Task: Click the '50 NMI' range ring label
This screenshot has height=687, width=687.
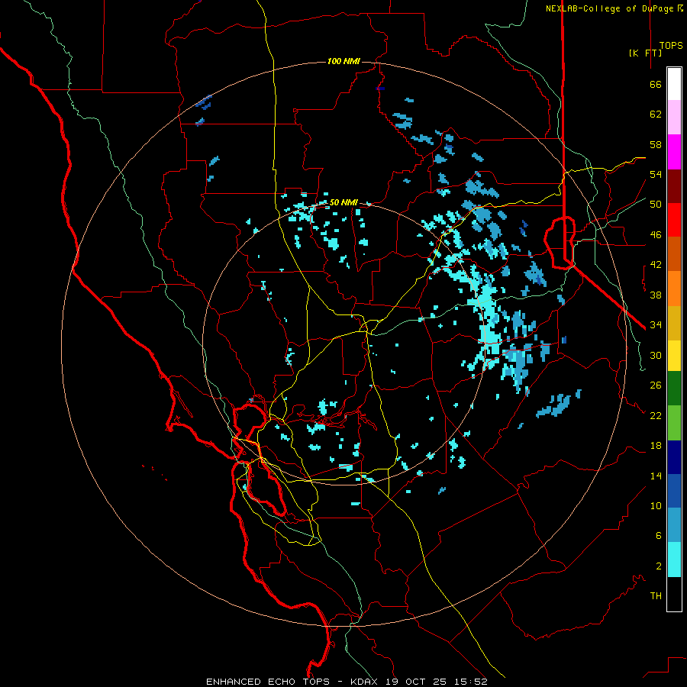Action: click(x=343, y=202)
